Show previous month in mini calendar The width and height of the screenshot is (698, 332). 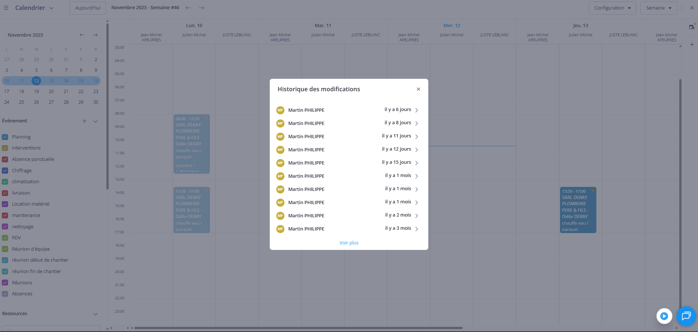(x=82, y=35)
